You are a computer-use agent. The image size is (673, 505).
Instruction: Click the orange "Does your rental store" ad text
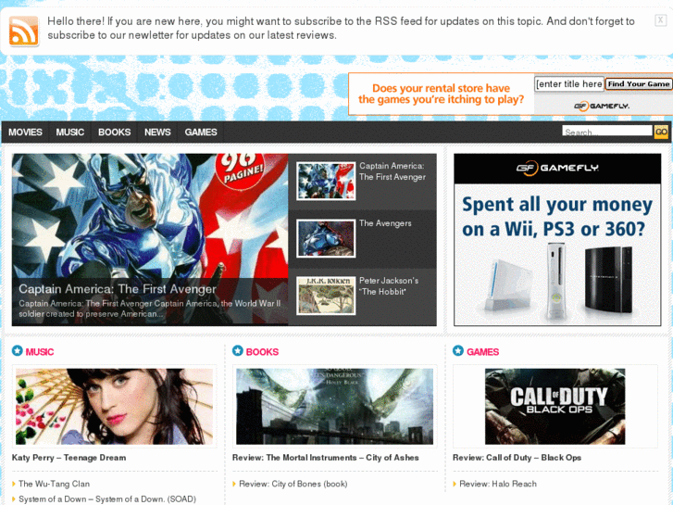point(442,94)
